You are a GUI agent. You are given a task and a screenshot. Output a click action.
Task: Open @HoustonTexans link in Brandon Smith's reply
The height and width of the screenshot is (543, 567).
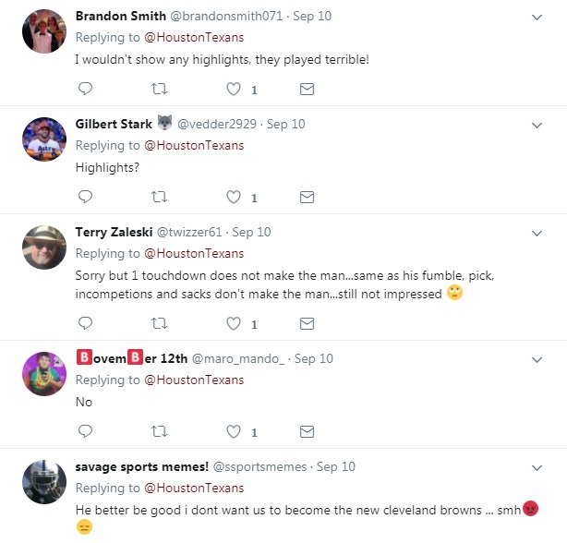click(x=194, y=38)
